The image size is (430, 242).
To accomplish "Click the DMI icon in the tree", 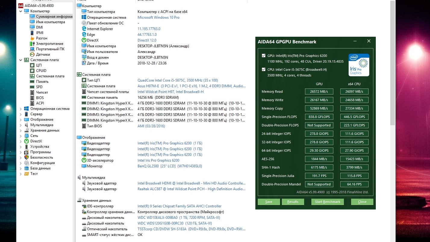I will [x=32, y=27].
